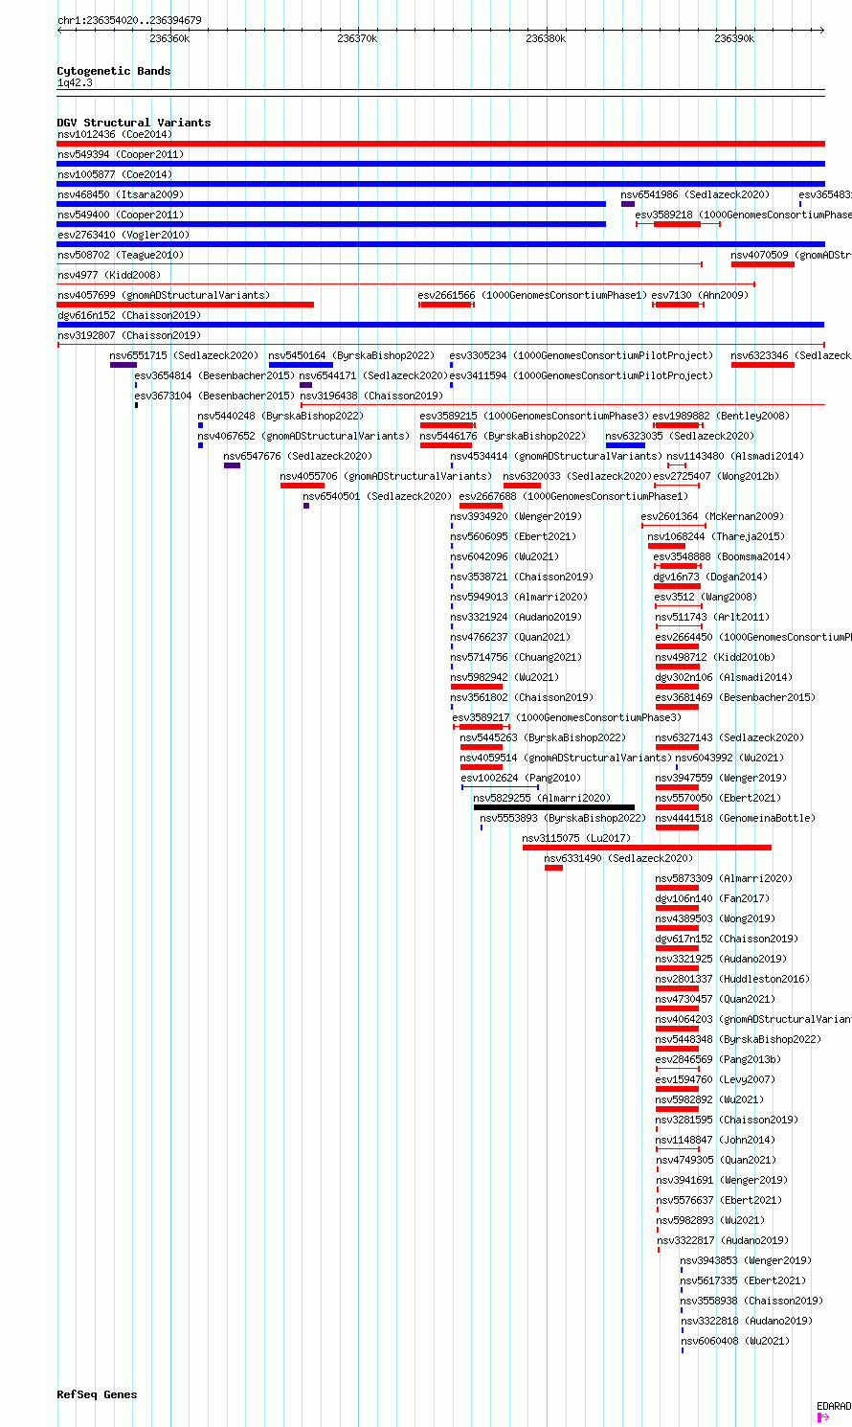852x1427 pixels.
Task: Open the nsv508702 (Teague2010) label
Action: click(121, 255)
